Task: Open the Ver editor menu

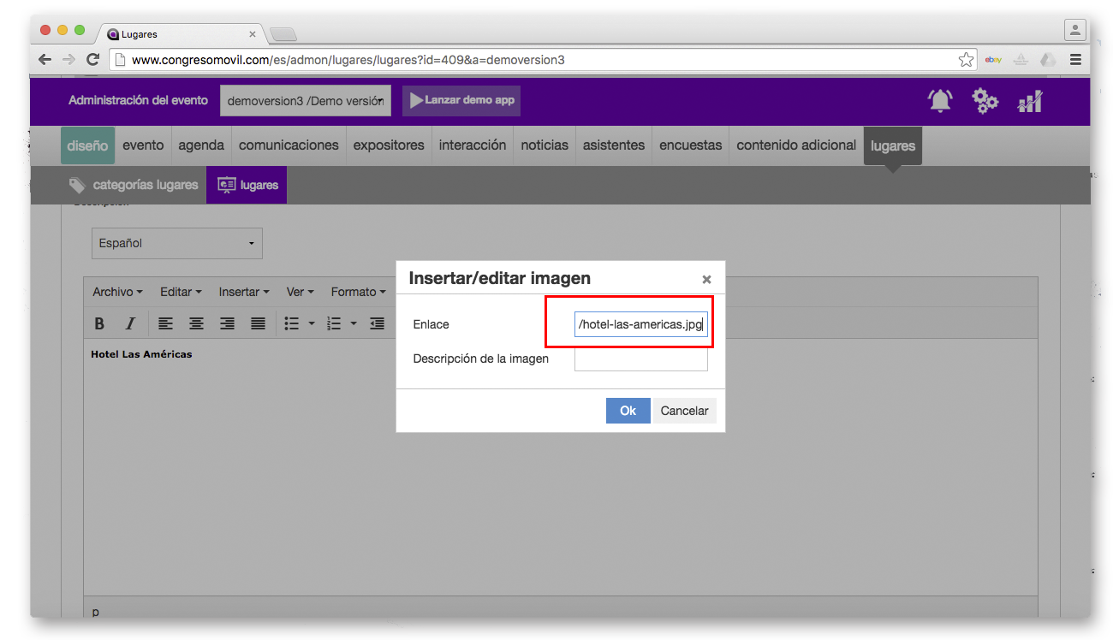Action: pyautogui.click(x=300, y=292)
